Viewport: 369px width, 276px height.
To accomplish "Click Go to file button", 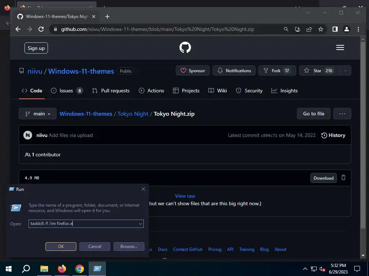I will 314,114.
